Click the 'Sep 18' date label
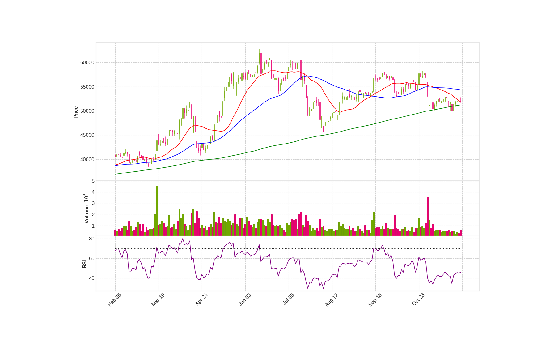This screenshot has width=533, height=355. point(375,300)
